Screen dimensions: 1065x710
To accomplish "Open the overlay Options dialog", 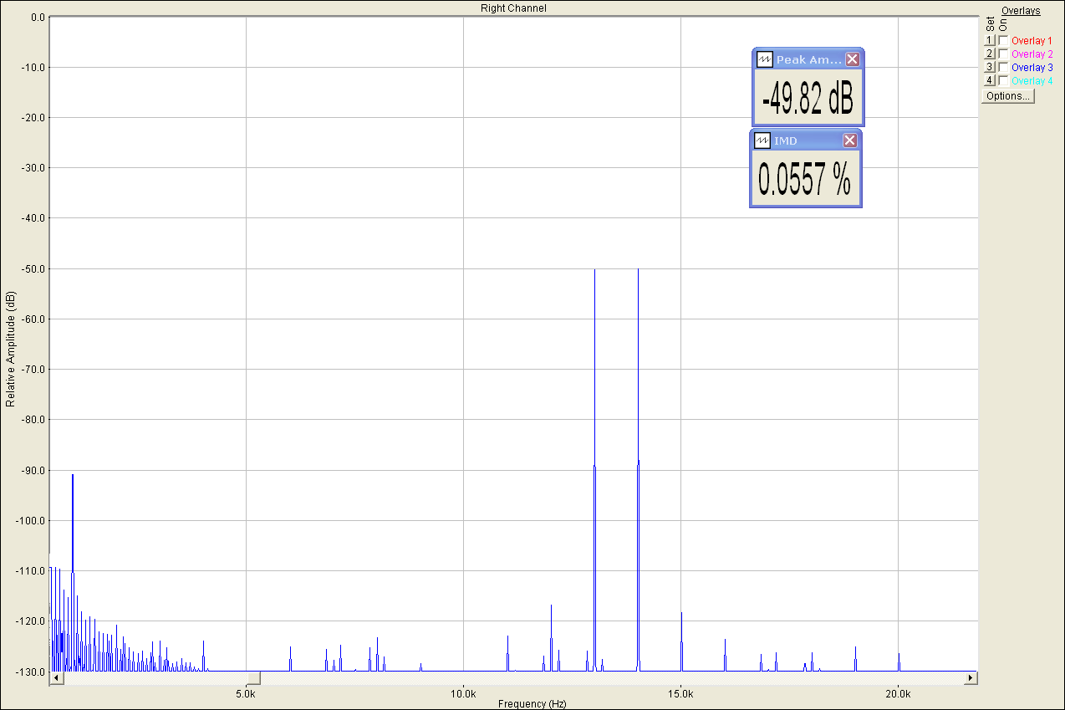I will pos(1008,96).
